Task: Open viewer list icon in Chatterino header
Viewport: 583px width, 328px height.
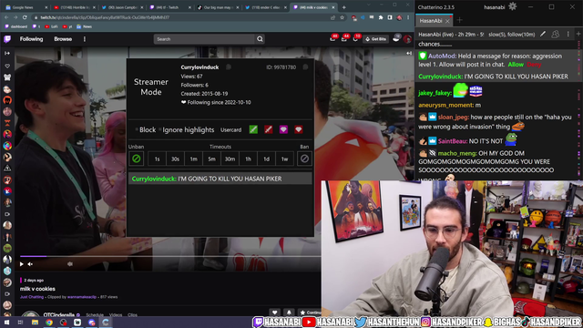Action: (555, 35)
